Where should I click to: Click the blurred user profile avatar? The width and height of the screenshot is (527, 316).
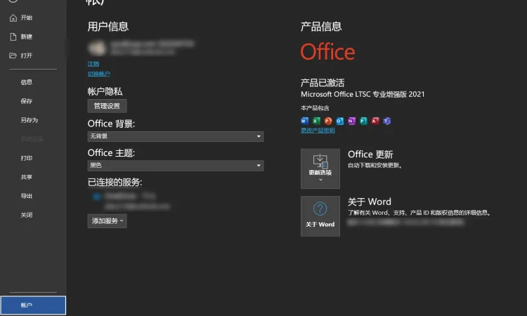(97, 48)
